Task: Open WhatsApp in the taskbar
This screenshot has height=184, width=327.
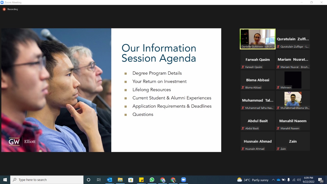Action: point(152,180)
